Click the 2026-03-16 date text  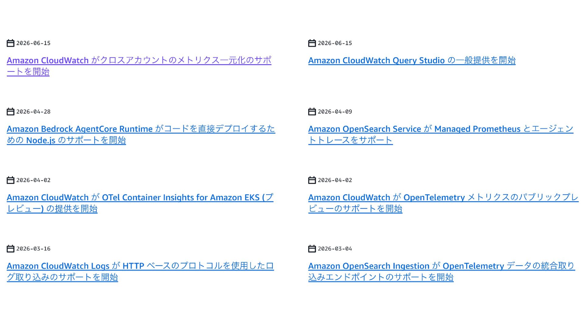[33, 249]
